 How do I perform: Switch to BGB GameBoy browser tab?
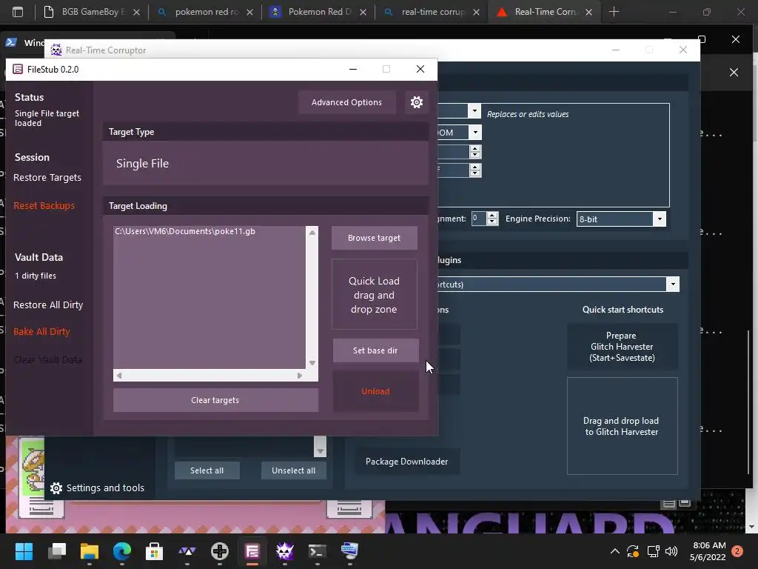pos(91,12)
